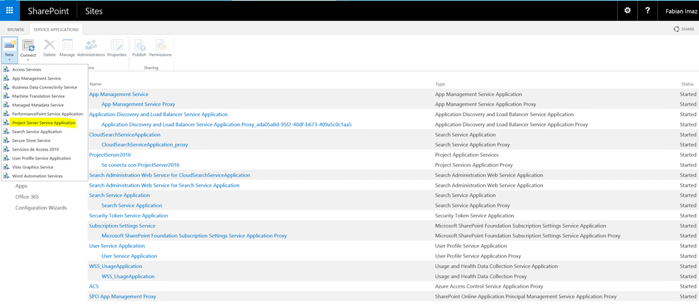Click the Type column header
The image size is (699, 304).
440,84
